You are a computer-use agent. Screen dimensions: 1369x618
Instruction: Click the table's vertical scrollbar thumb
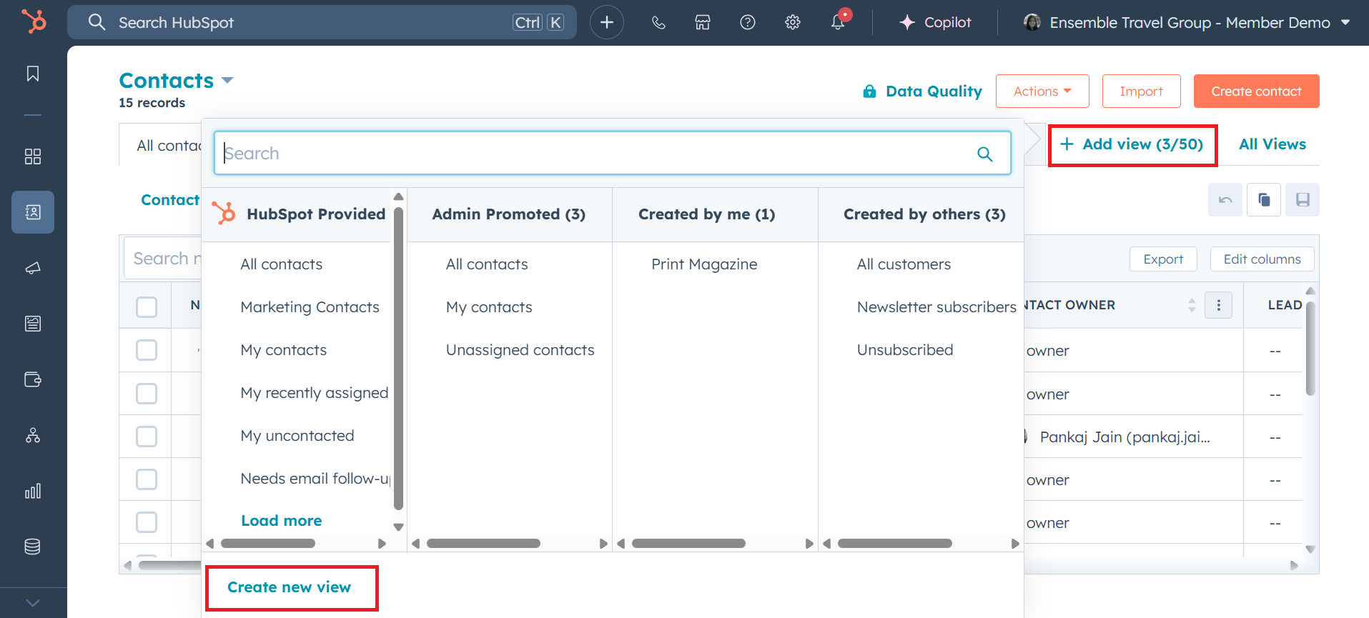click(1310, 349)
